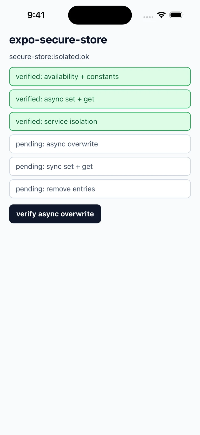This screenshot has height=435, width=200.
Task: Tap the pending sync set + get row
Action: [x=100, y=166]
